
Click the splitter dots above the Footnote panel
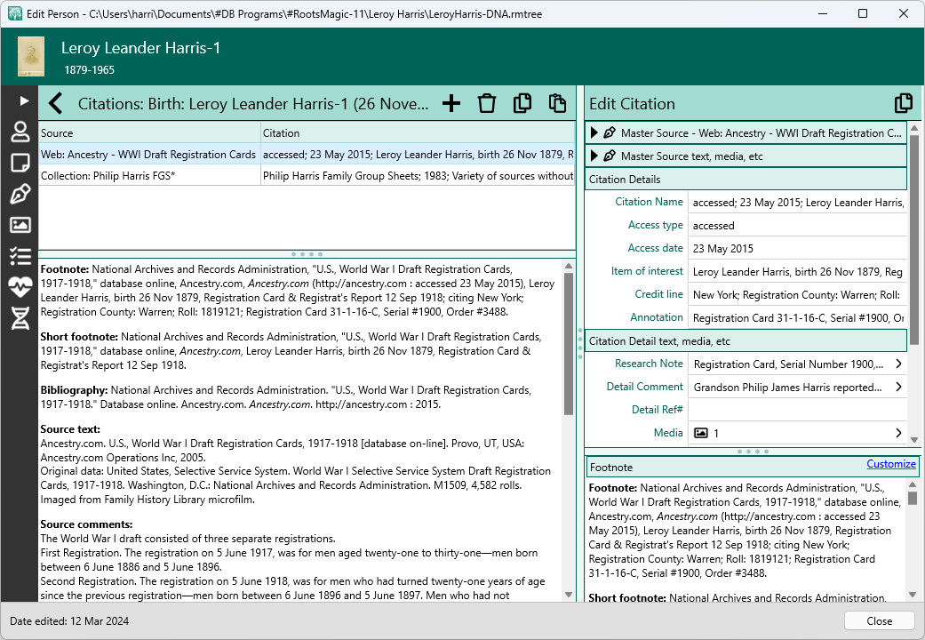pyautogui.click(x=754, y=451)
